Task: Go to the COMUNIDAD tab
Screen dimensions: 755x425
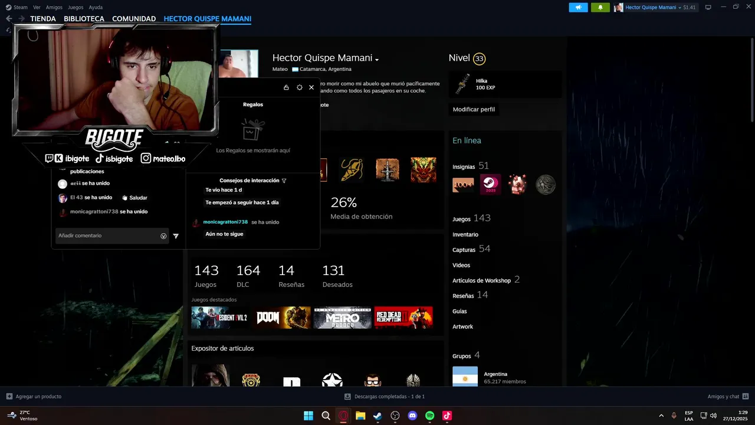Action: coord(134,19)
